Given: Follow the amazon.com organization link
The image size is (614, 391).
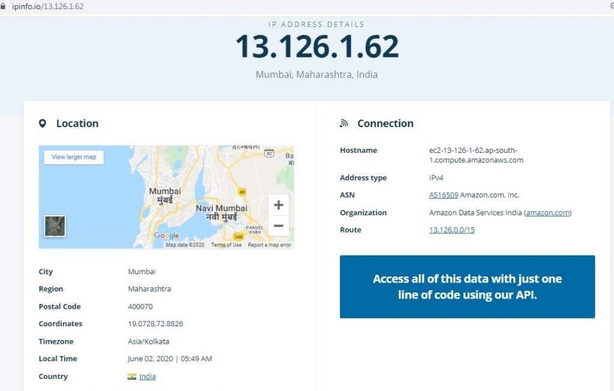Looking at the screenshot, I should tap(548, 213).
